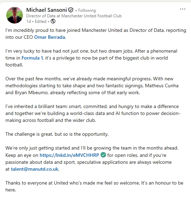Click the 1d Edited timestamp
Image resolution: width=191 pixels, height=197 pixels.
[36, 21]
